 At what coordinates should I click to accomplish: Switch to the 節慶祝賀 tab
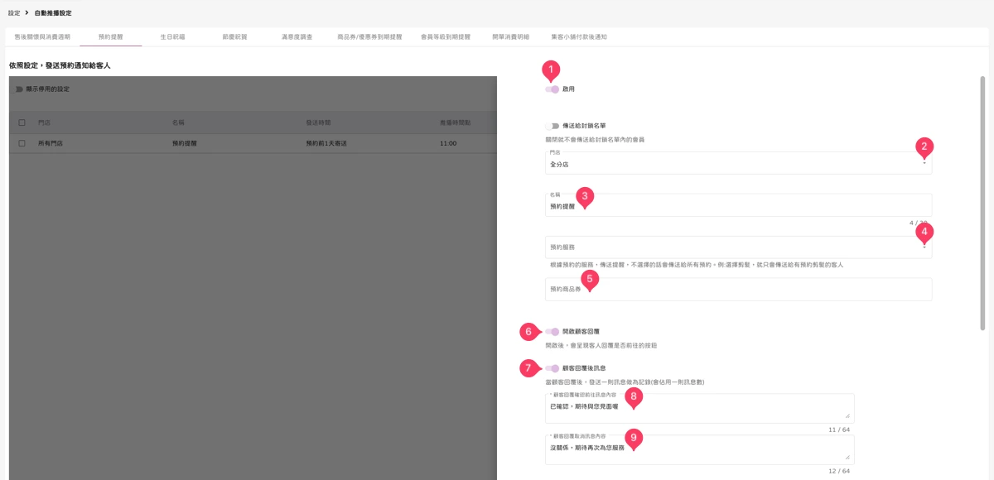[234, 37]
